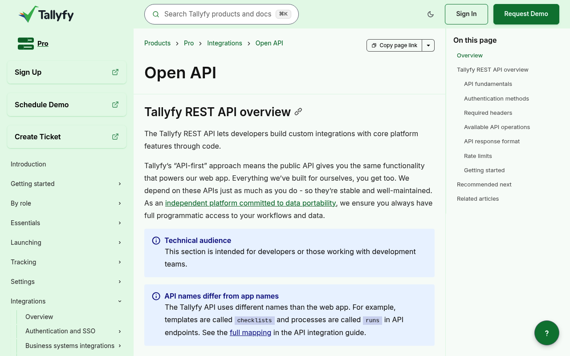Click the copy icon in Copy page link
570x356 pixels.
(x=374, y=45)
